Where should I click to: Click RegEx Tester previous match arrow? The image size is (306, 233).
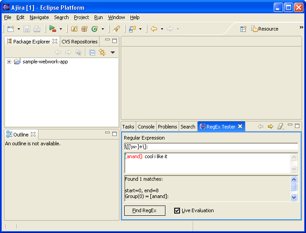point(260,127)
